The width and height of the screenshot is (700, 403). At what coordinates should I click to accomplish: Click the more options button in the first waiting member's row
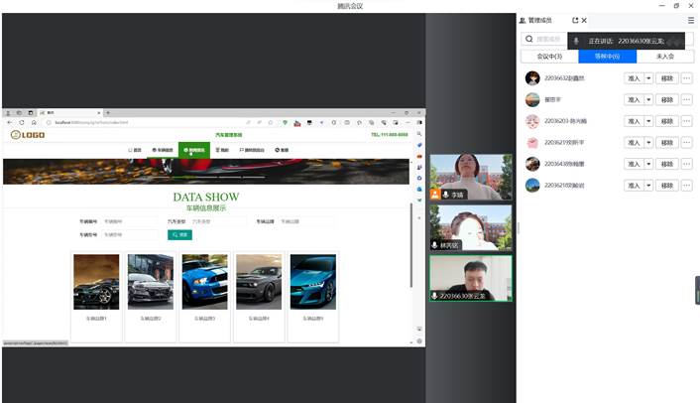pyautogui.click(x=687, y=77)
